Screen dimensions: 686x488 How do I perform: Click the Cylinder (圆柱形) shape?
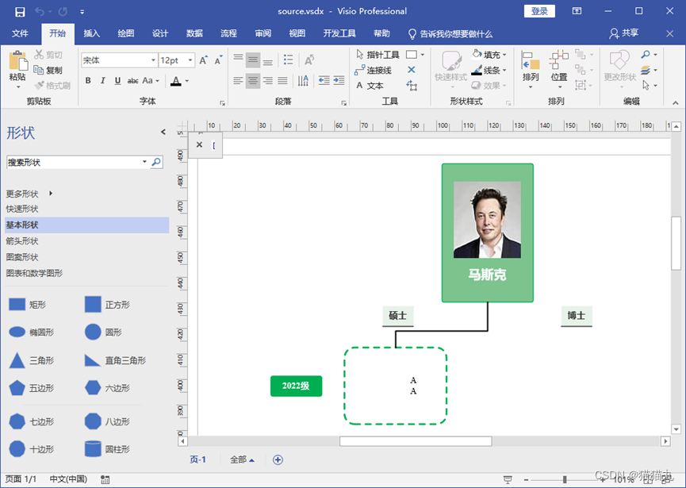click(x=93, y=448)
